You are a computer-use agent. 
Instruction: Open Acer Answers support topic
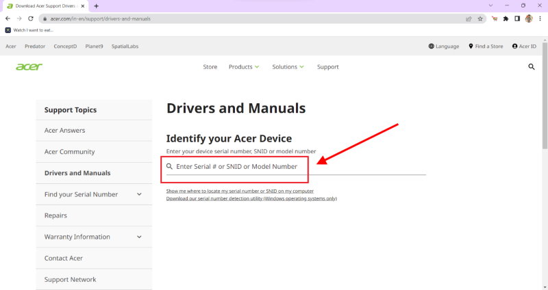click(x=94, y=131)
